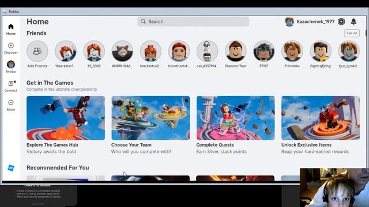Viewport: 369px width, 207px height.
Task: Click the Add Friends circle icon
Action: (37, 51)
